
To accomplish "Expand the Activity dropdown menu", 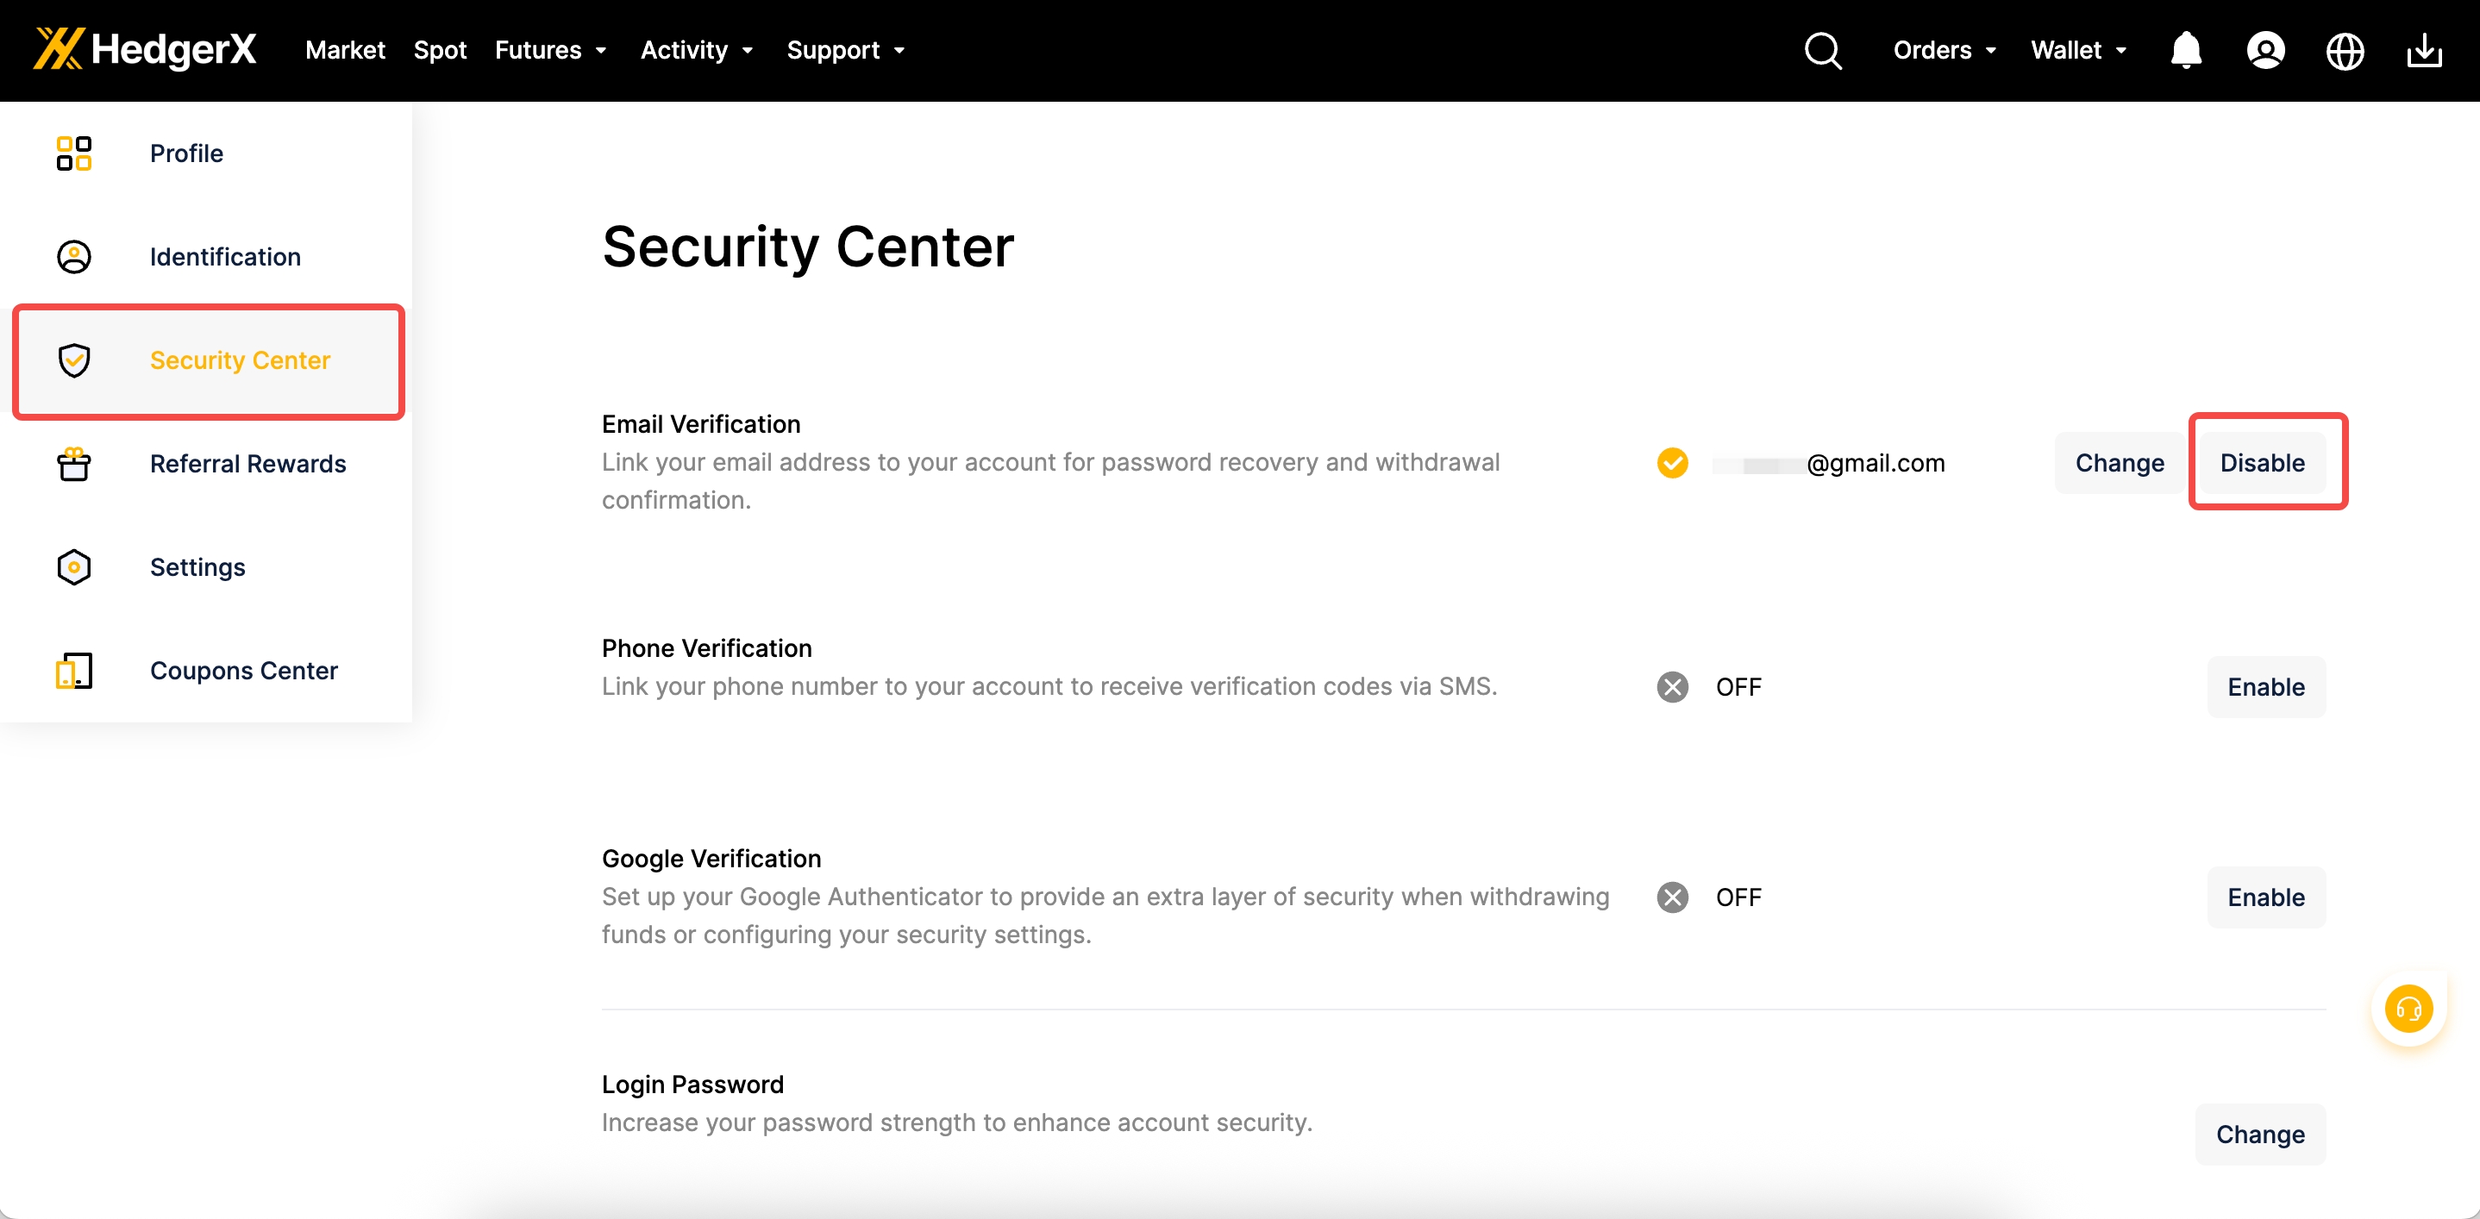I will tap(696, 50).
